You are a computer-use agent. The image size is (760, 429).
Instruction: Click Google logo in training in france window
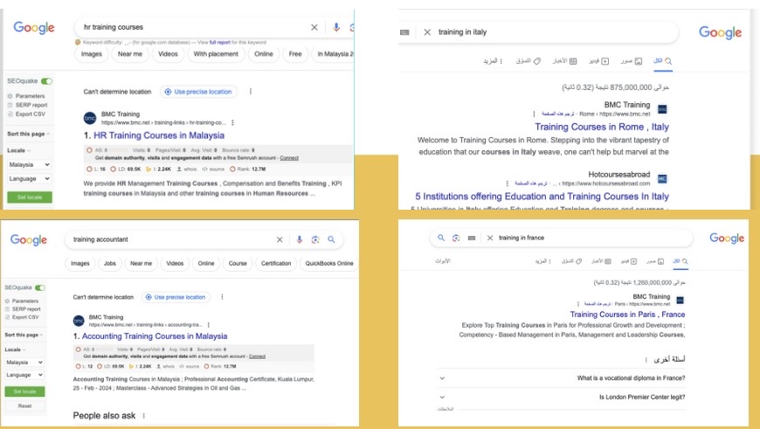[x=727, y=238]
